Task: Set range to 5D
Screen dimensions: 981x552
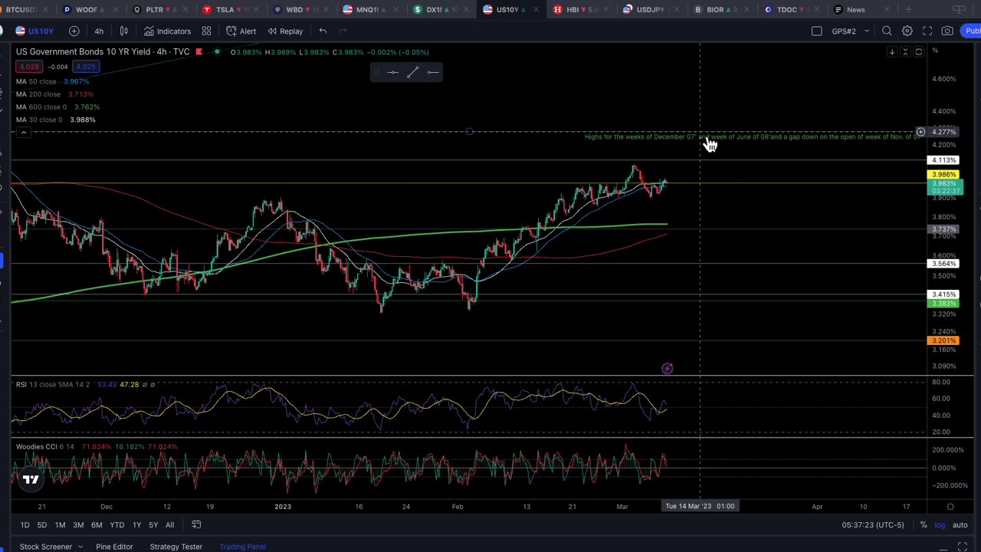Action: coord(42,525)
